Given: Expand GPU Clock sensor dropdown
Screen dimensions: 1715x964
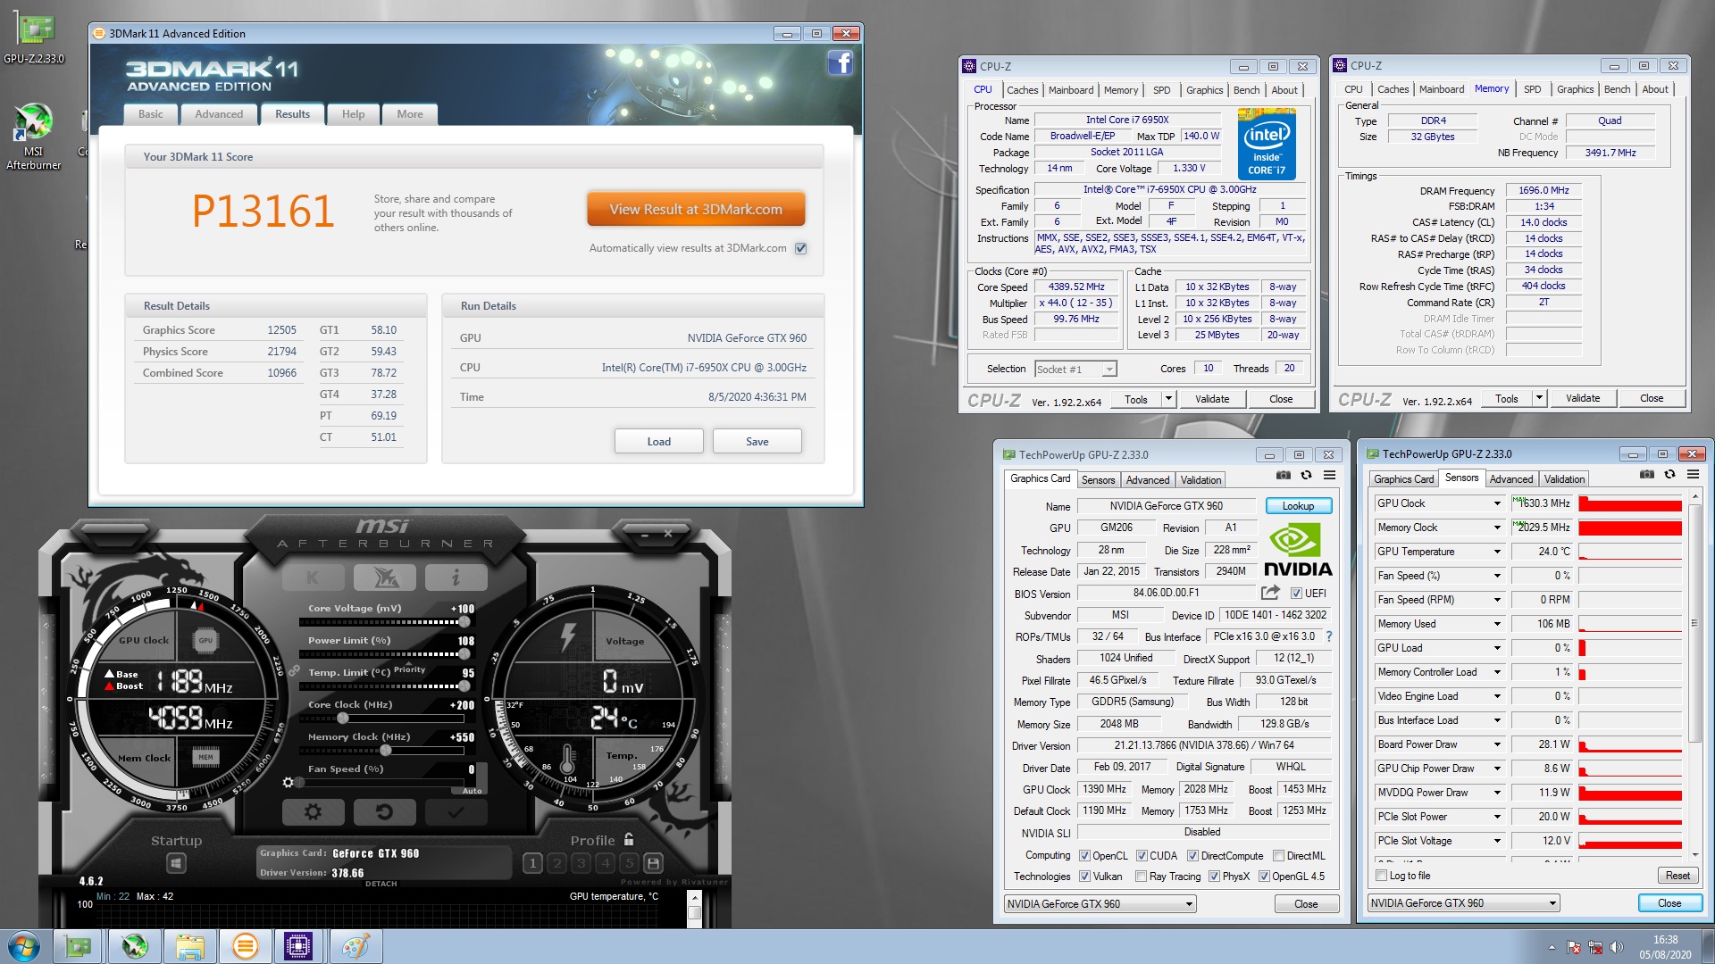Looking at the screenshot, I should tap(1497, 503).
